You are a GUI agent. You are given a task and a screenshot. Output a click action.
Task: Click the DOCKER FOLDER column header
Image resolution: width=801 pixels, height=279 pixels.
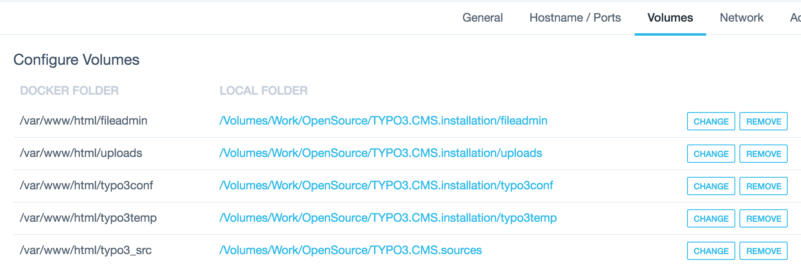(x=69, y=91)
